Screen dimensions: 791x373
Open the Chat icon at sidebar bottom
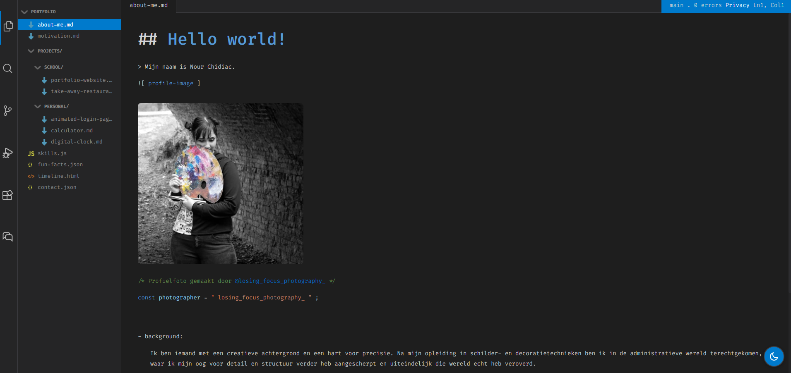pos(7,237)
